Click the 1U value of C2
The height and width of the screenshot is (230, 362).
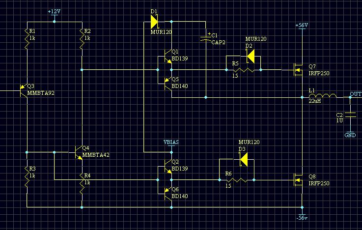pos(339,120)
